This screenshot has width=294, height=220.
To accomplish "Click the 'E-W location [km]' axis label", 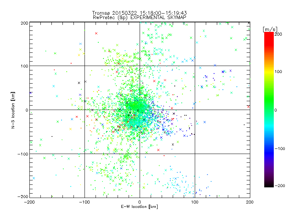I will tap(139, 206).
